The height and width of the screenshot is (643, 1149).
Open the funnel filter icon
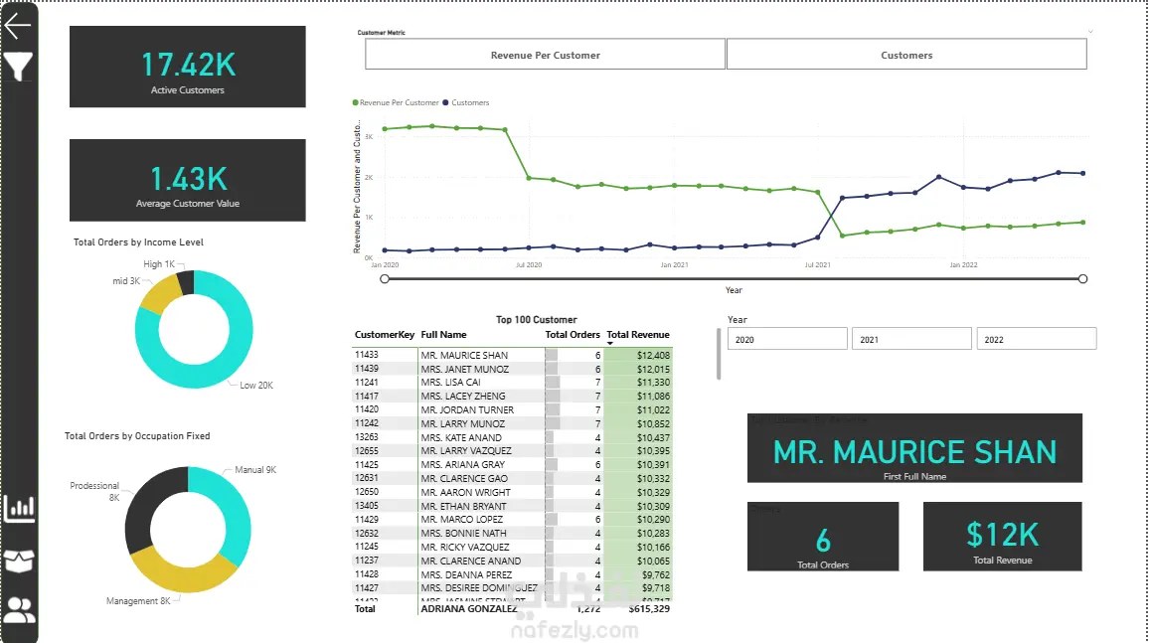point(18,67)
